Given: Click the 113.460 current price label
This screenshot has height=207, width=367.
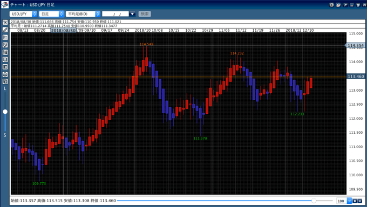Looking at the screenshot, I should (x=356, y=77).
